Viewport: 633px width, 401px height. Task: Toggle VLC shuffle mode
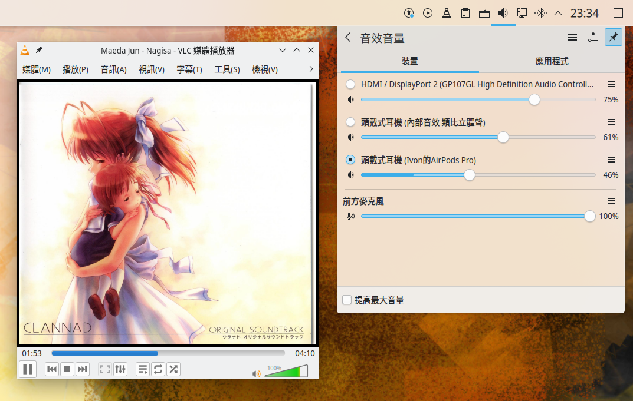[x=173, y=369]
